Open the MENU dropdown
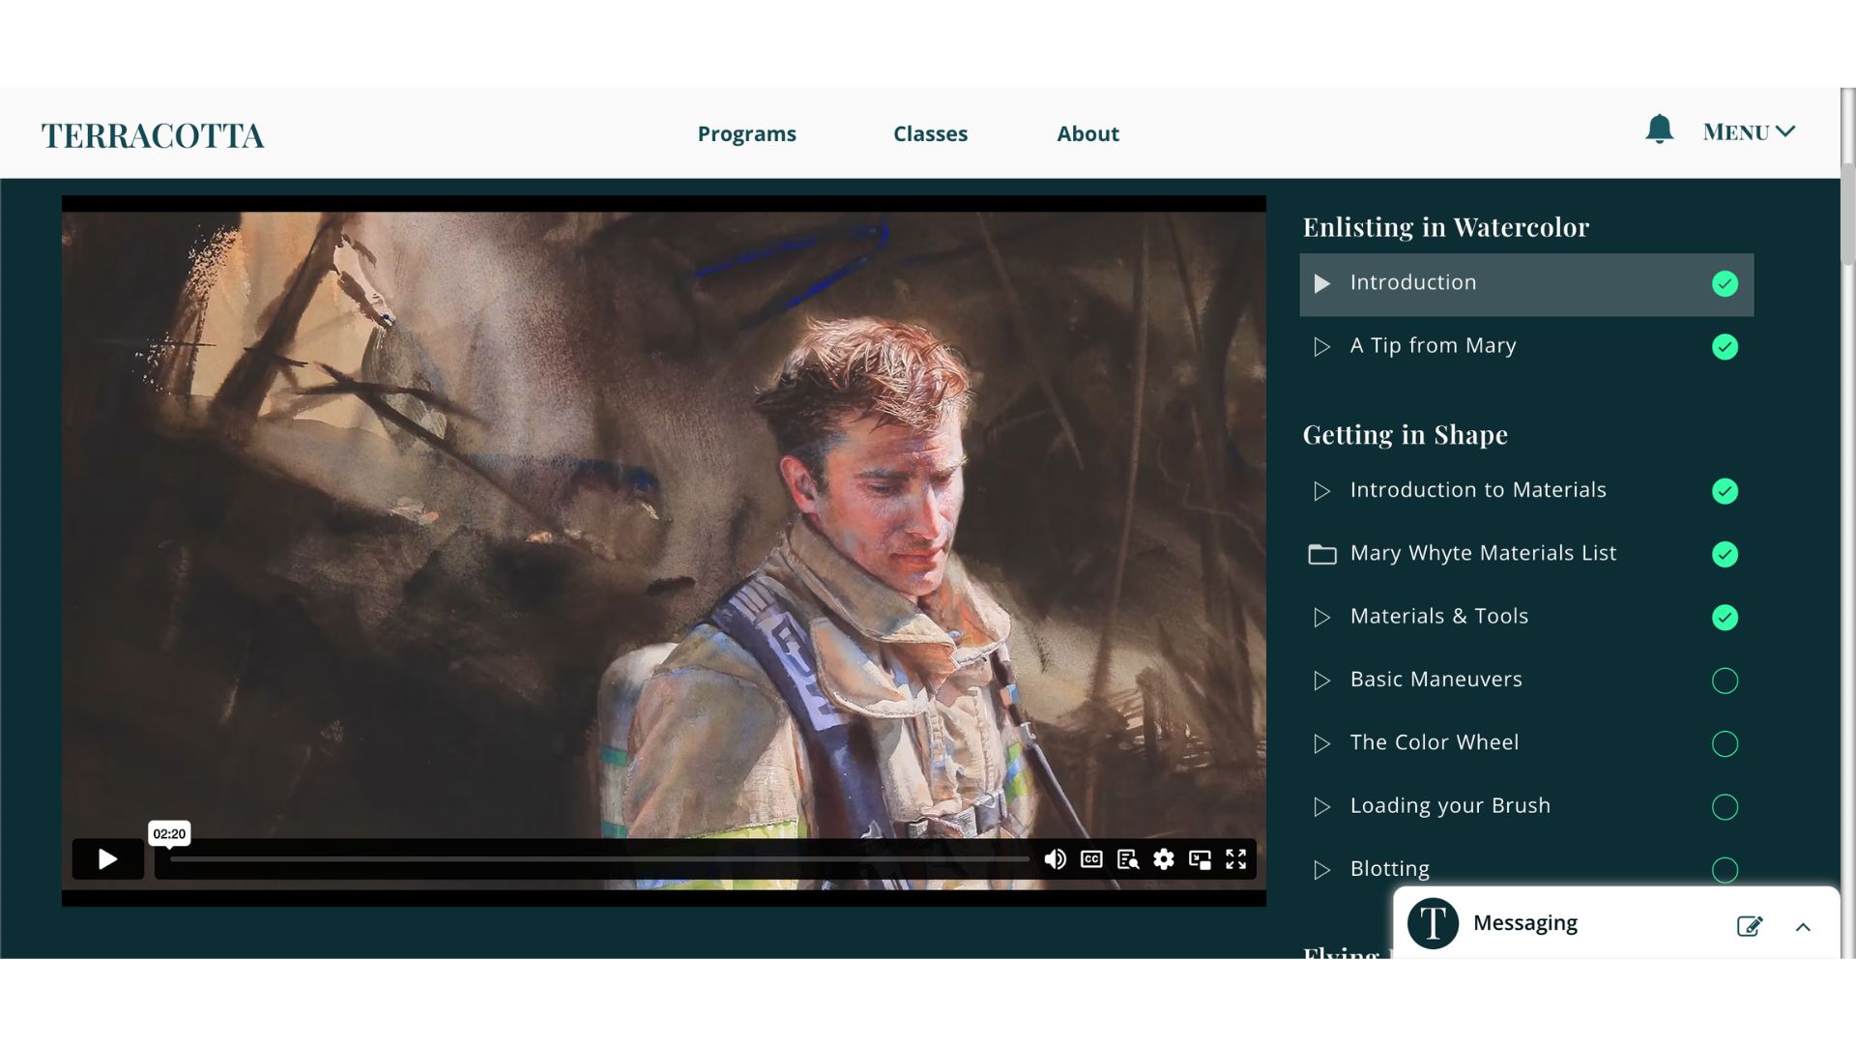Screen dimensions: 1856x1044 point(1749,132)
